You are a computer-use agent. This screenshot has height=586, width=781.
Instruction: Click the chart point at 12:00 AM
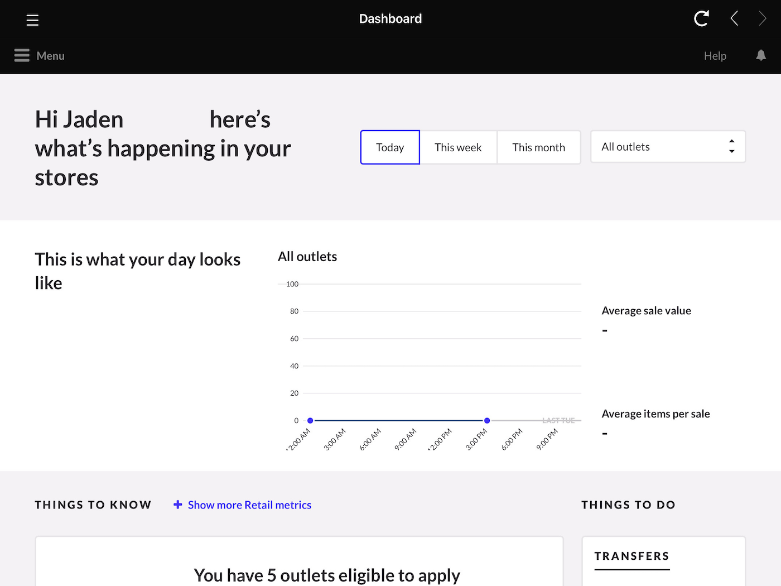click(310, 420)
